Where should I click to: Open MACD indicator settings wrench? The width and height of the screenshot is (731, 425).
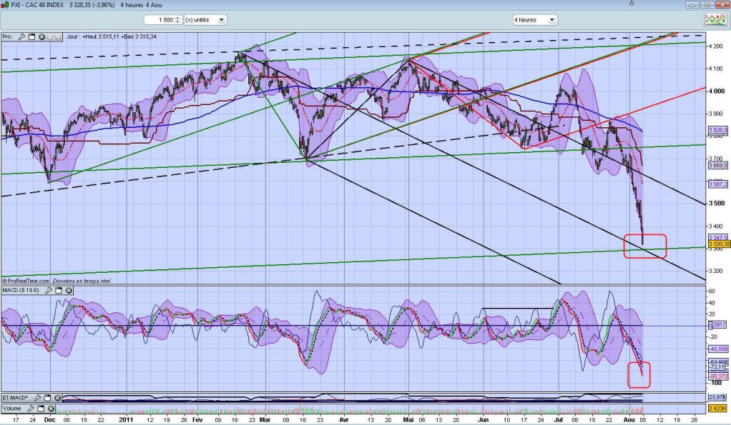point(50,291)
